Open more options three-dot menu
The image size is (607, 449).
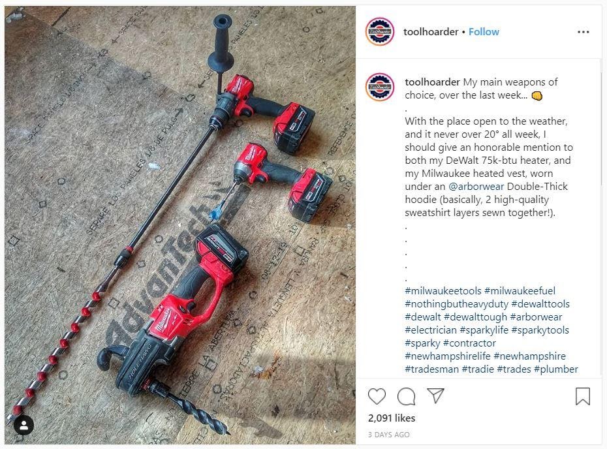(583, 32)
